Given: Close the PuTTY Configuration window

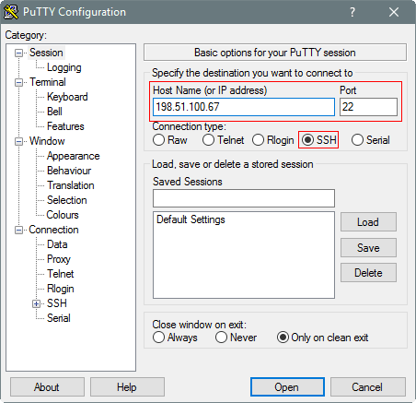Looking at the screenshot, I should [x=394, y=12].
